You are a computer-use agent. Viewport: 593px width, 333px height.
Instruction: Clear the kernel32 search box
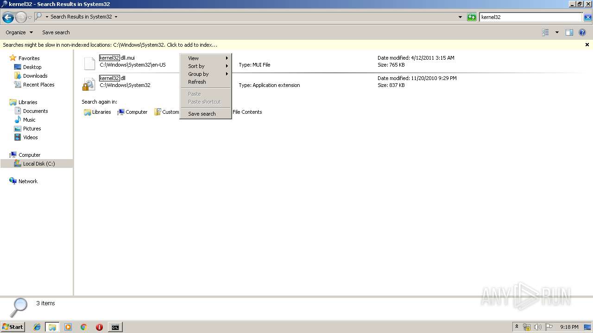587,17
